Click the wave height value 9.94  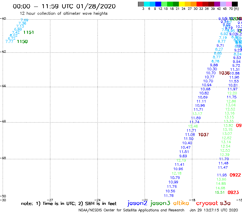coord(236,62)
